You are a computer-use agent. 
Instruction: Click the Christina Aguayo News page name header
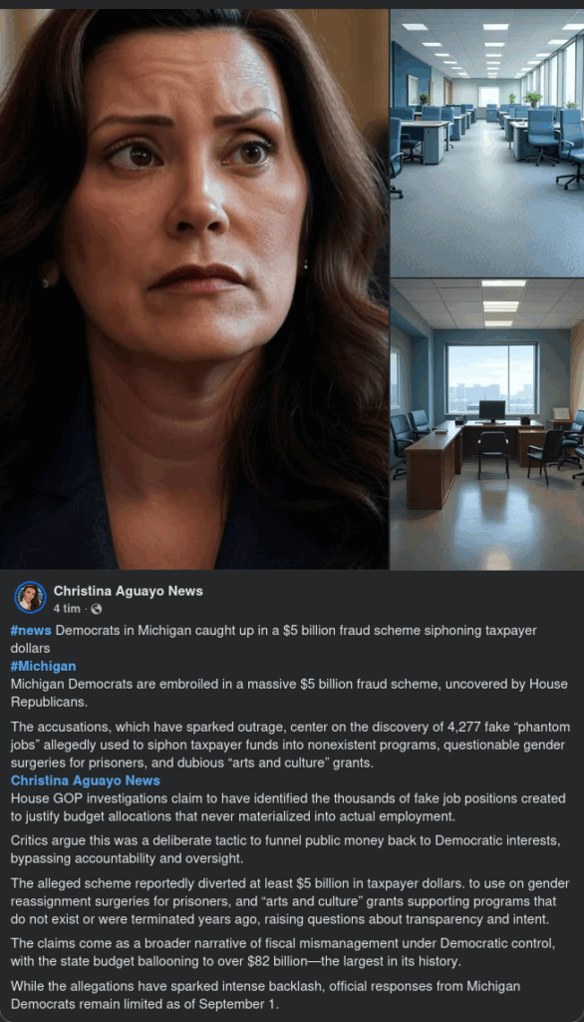click(x=129, y=591)
